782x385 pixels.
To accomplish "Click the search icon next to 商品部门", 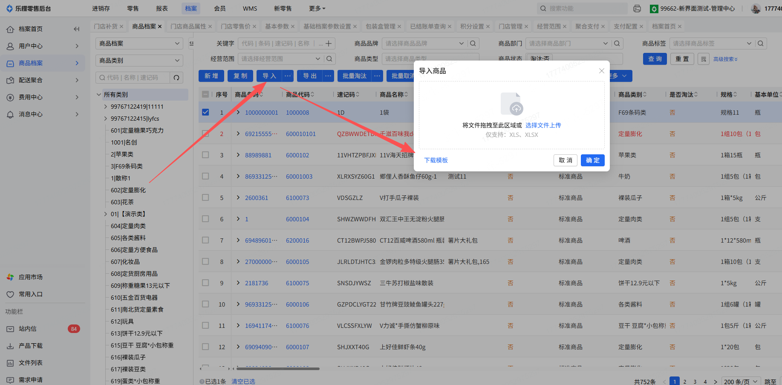I will [617, 43].
